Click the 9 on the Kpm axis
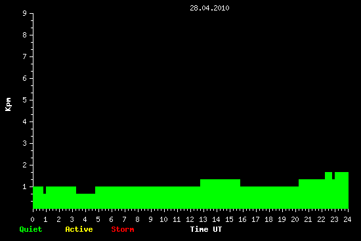This screenshot has height=241, width=361. tap(25, 13)
